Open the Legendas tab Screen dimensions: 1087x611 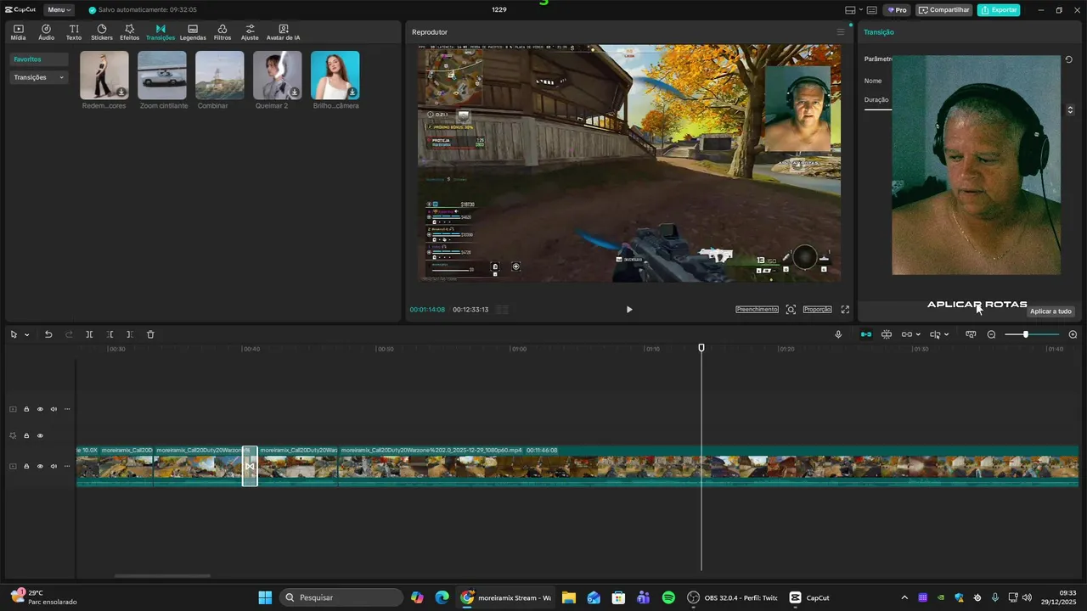pos(193,32)
